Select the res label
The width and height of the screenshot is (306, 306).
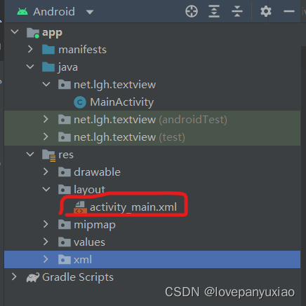click(x=66, y=155)
